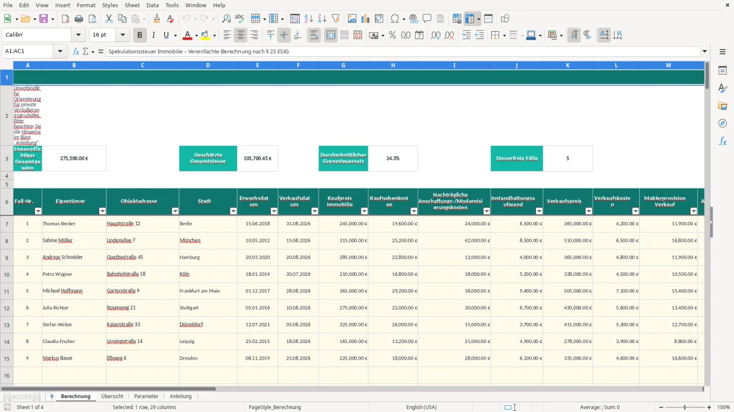Export directly as PDF

point(65,19)
